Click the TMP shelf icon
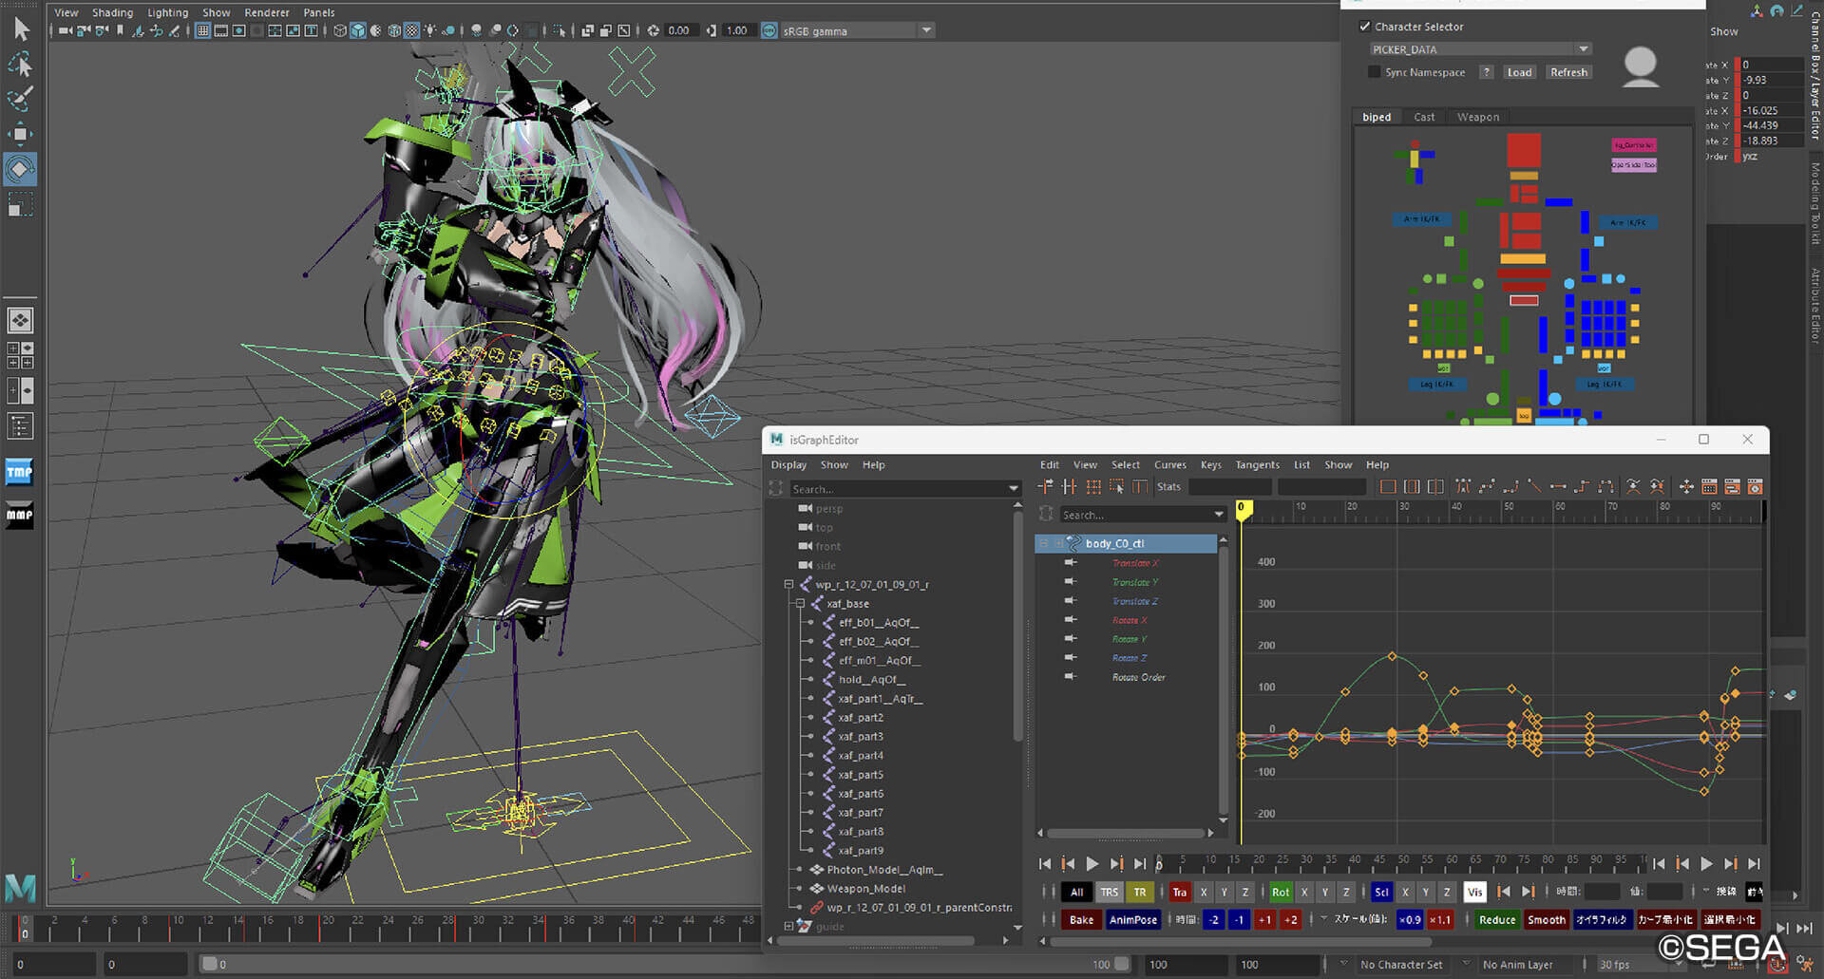The width and height of the screenshot is (1824, 979). click(20, 472)
